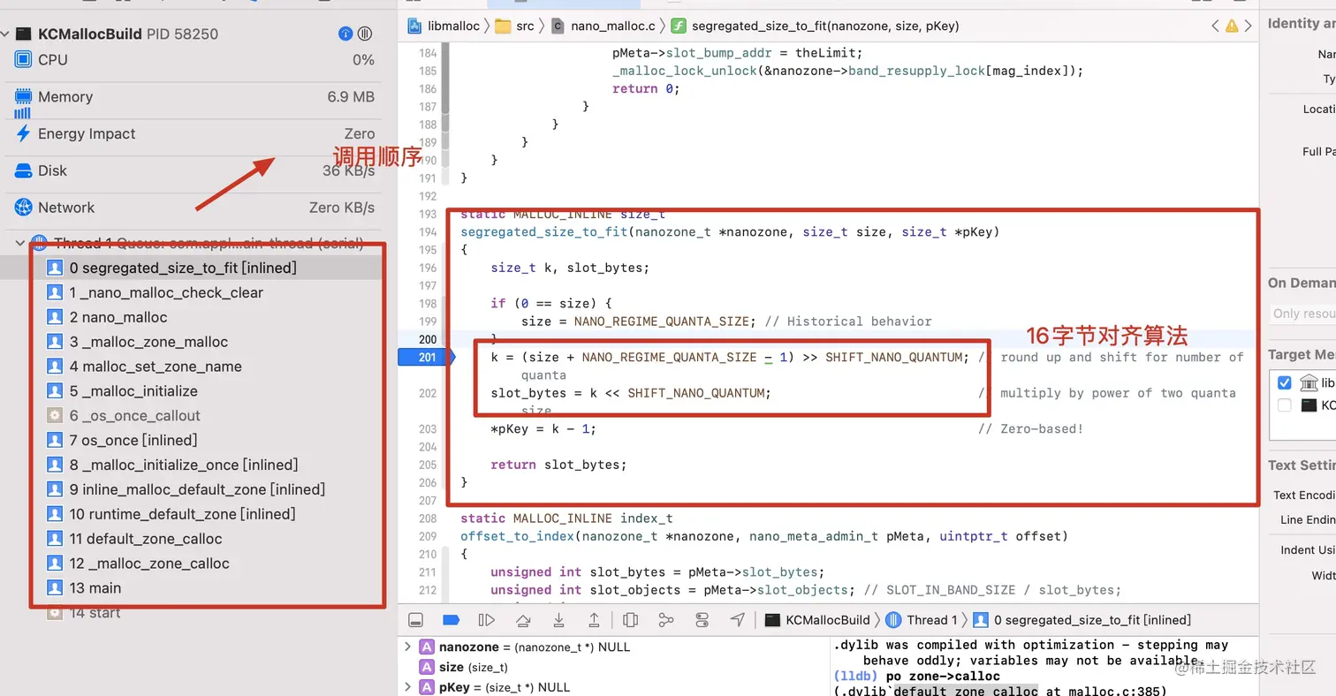Open the Debug Memory Graph tool
Image resolution: width=1336 pixels, height=696 pixels.
pyautogui.click(x=667, y=619)
